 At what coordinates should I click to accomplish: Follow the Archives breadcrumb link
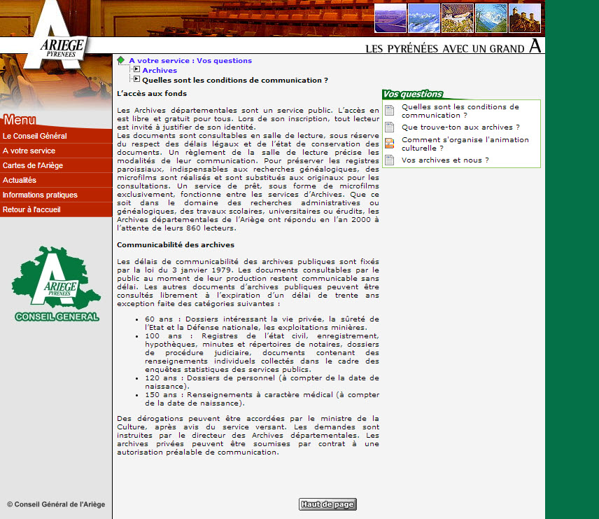160,70
